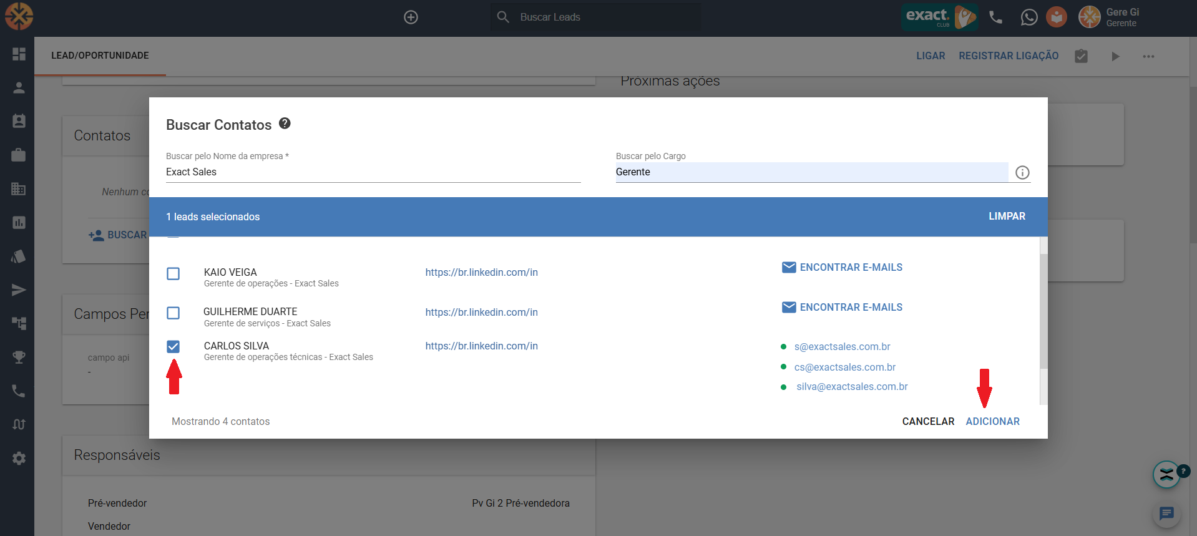Viewport: 1197px width, 536px height.
Task: Click the silva@exactsales.com.br email
Action: 852,386
